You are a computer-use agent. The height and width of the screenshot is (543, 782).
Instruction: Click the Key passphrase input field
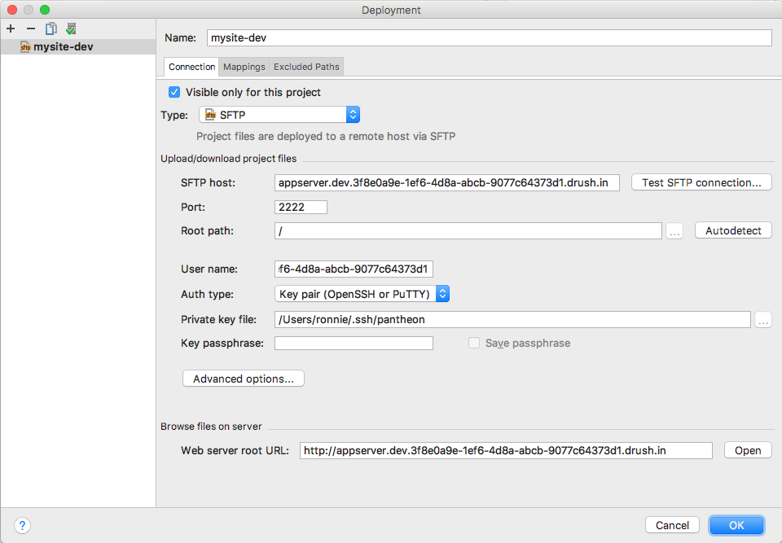tap(354, 343)
